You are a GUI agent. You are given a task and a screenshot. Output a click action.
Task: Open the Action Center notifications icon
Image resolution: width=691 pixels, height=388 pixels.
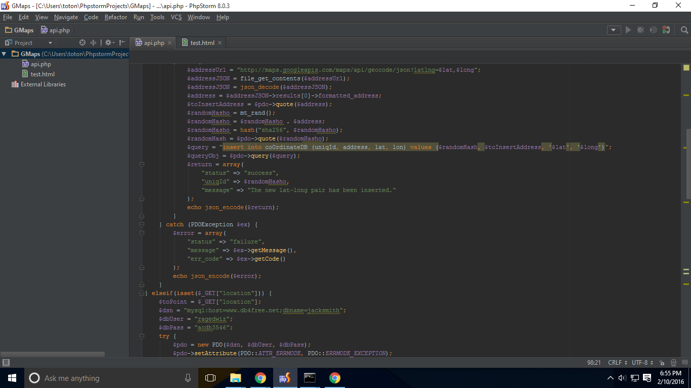click(x=647, y=378)
